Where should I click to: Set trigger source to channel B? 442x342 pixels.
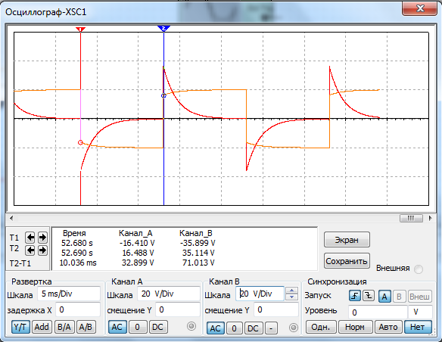coord(399,297)
